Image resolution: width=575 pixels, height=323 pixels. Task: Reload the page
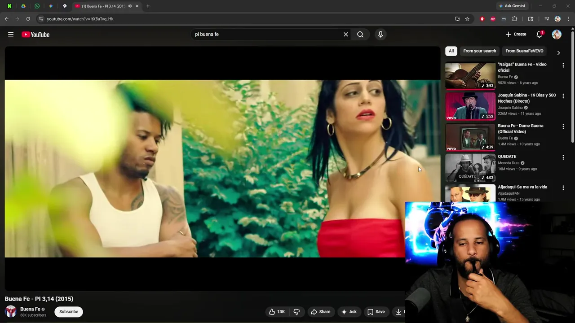(28, 19)
